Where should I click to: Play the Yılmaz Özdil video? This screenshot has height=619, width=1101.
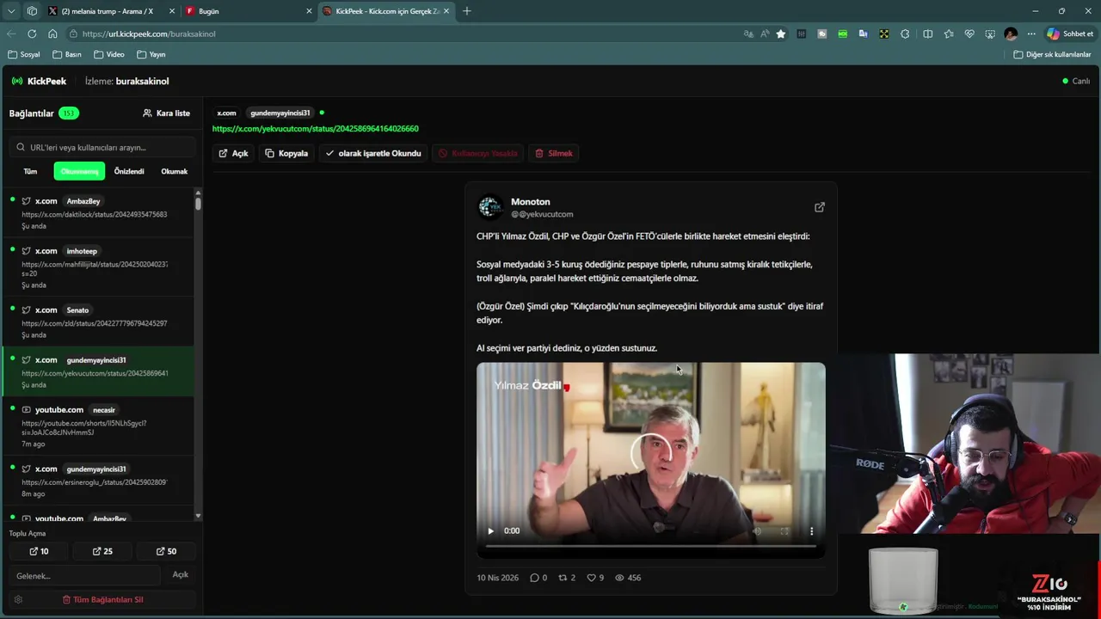pos(491,531)
